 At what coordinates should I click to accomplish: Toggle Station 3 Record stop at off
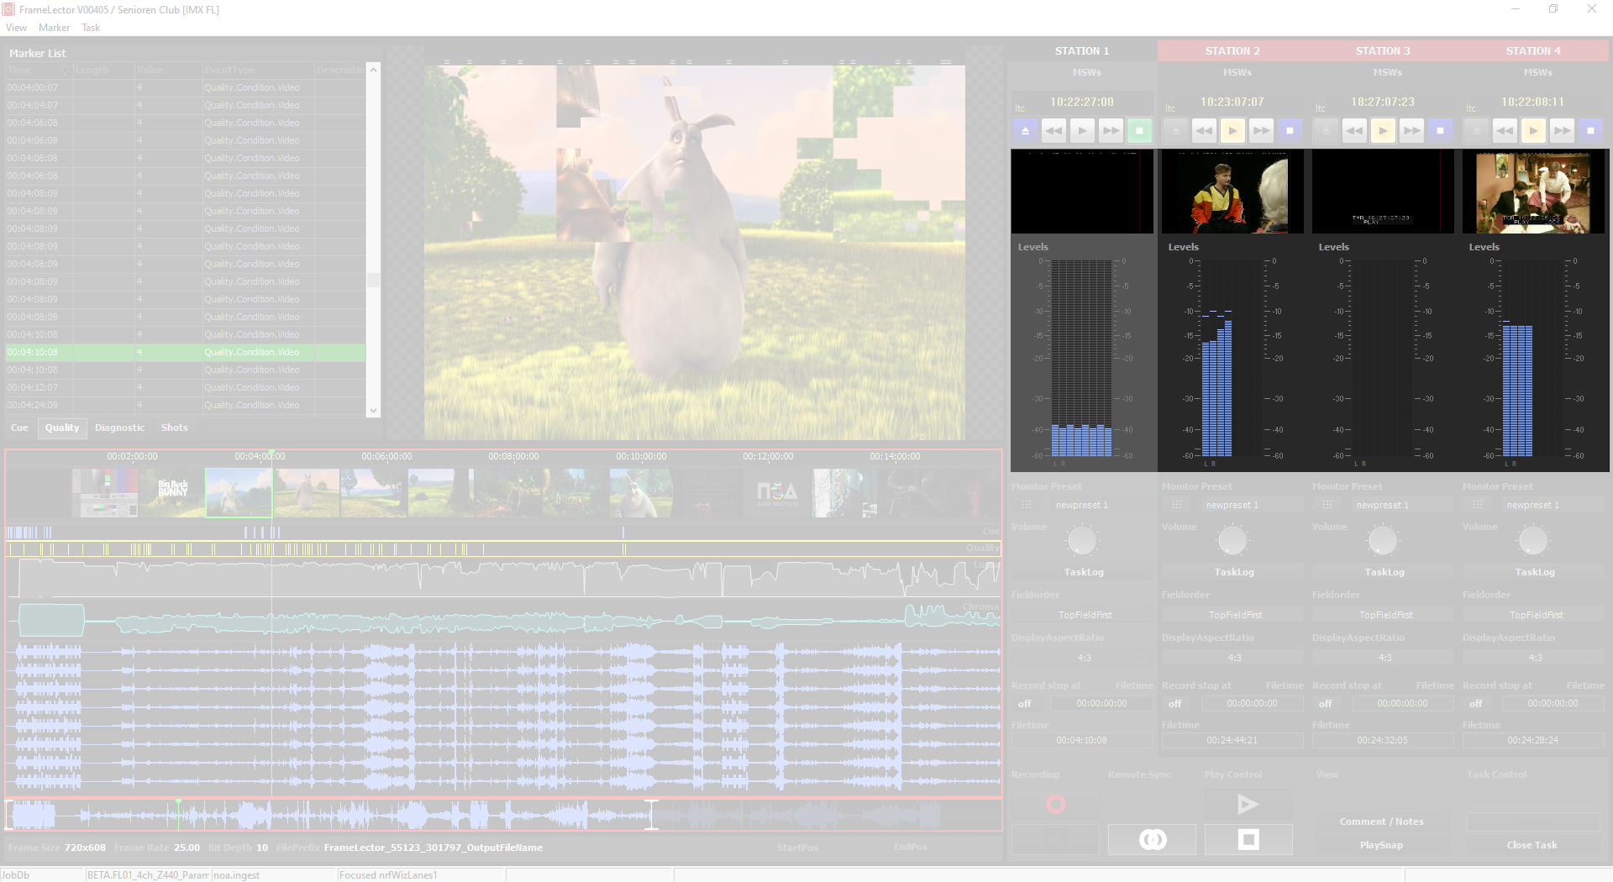point(1326,704)
